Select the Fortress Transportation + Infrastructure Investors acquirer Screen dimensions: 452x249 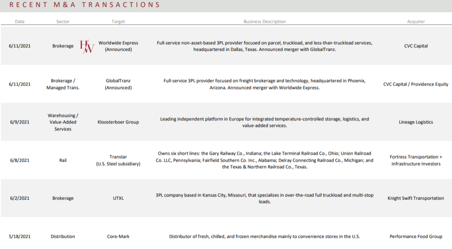coord(416,160)
